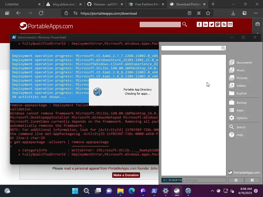Open Options in PortableApps menu
The width and height of the screenshot is (263, 197).
238,118
